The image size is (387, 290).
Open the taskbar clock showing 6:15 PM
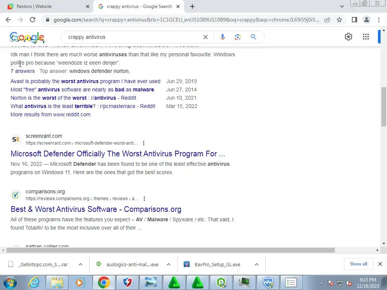tap(368, 283)
